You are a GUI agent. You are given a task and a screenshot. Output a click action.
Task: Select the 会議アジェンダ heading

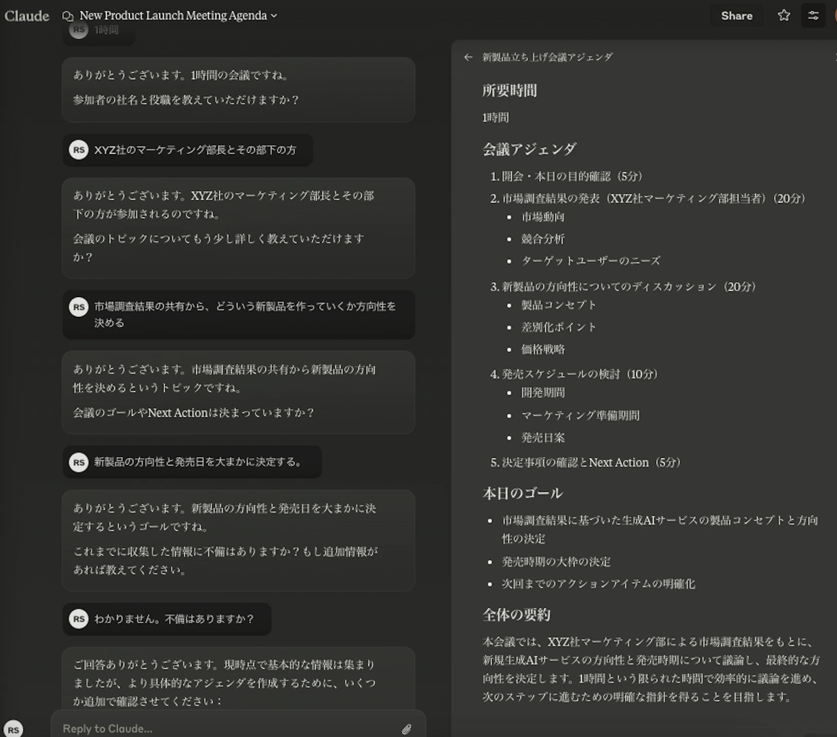point(529,149)
